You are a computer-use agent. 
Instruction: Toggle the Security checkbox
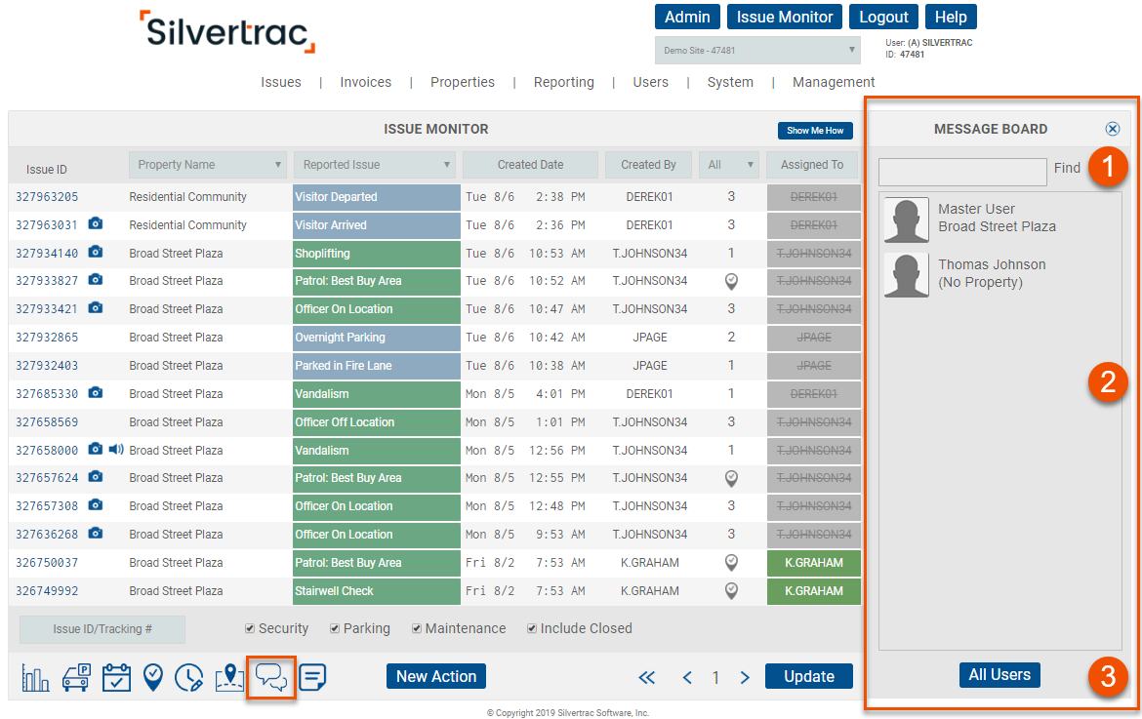click(250, 628)
